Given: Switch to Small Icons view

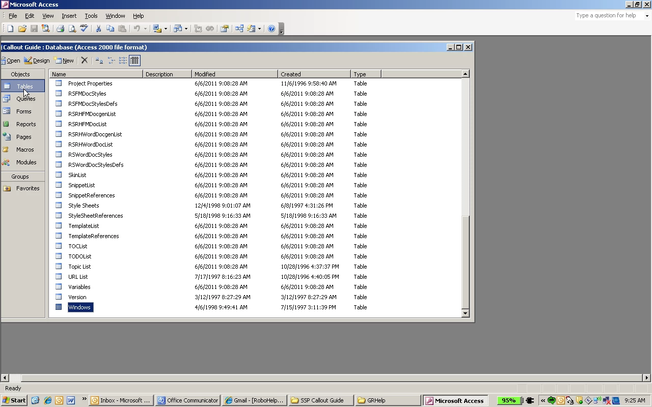Looking at the screenshot, I should point(111,61).
